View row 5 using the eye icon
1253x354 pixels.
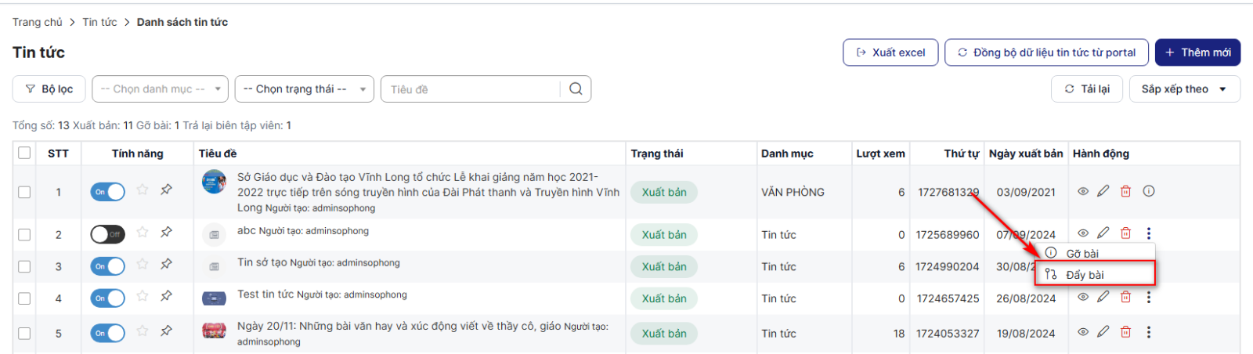(1083, 332)
